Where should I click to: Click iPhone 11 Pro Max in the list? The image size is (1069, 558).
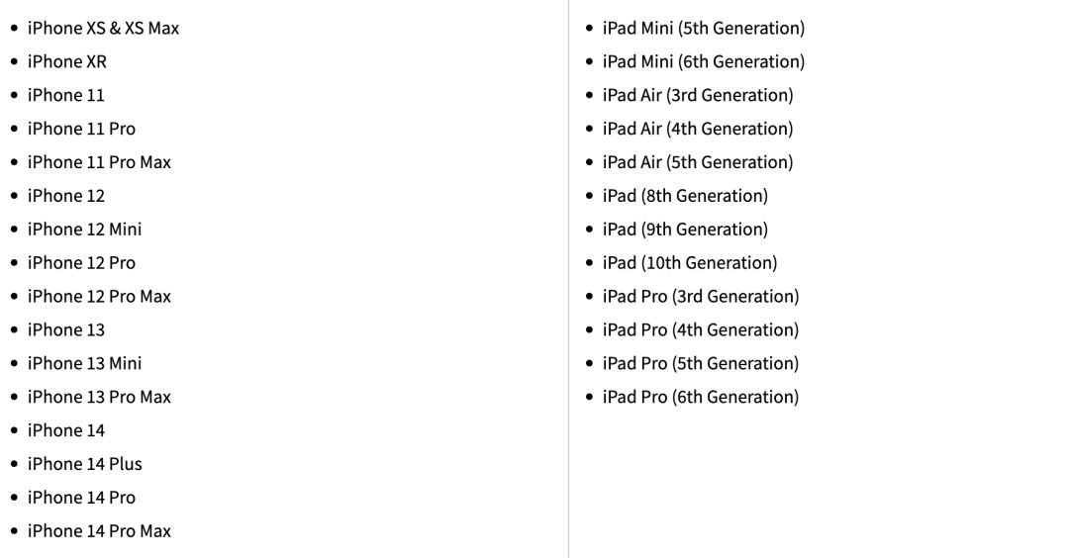click(99, 162)
